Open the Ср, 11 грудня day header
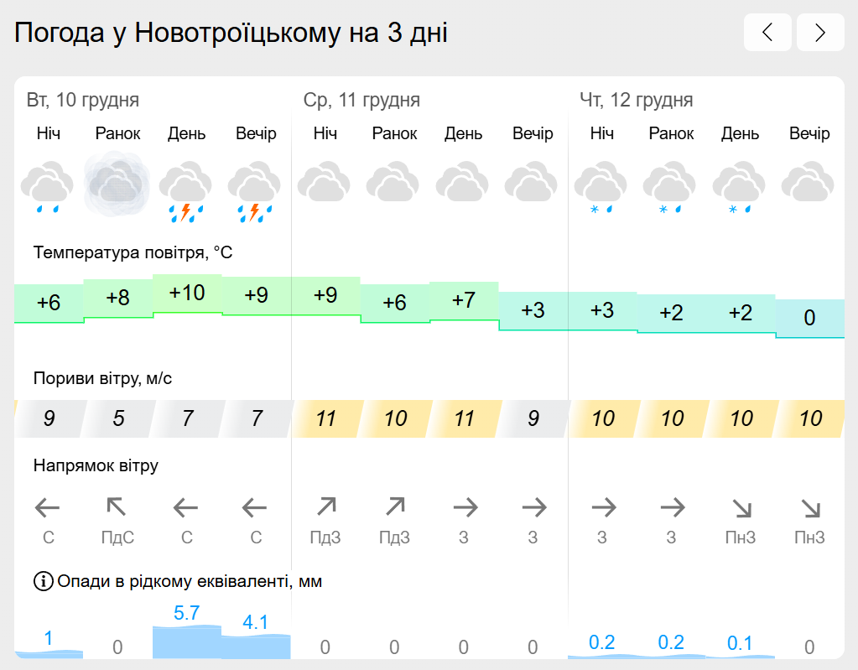Image resolution: width=858 pixels, height=670 pixels. coord(361,100)
